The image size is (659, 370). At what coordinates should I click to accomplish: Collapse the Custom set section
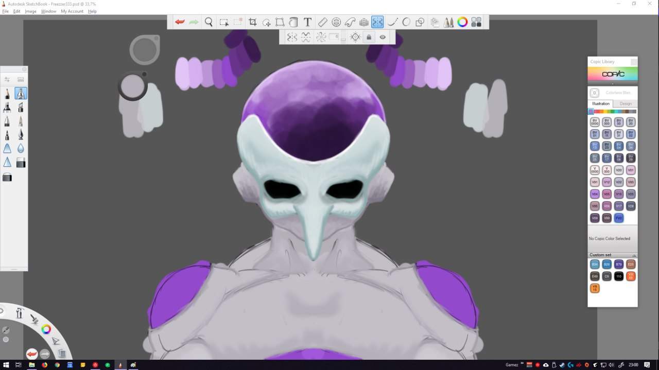click(634, 255)
